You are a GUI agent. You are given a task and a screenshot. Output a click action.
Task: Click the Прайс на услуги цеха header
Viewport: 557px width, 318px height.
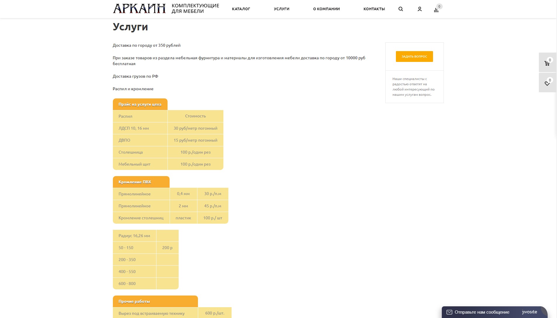coord(140,104)
